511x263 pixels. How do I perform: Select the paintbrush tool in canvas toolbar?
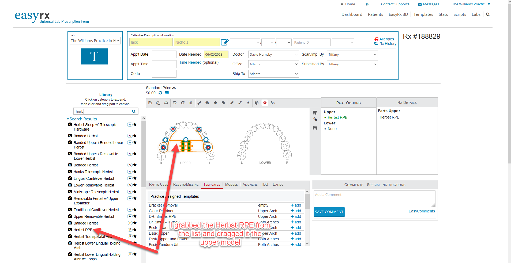[199, 103]
